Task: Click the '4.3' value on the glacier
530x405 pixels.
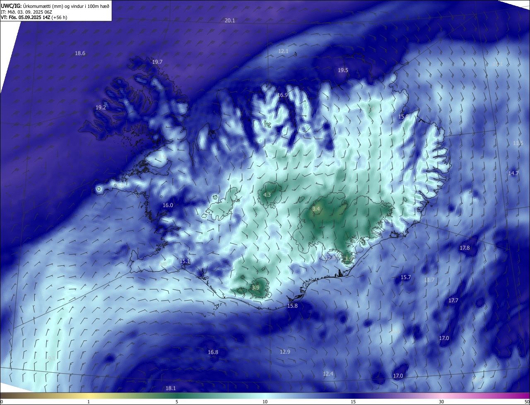Action: tap(267, 195)
